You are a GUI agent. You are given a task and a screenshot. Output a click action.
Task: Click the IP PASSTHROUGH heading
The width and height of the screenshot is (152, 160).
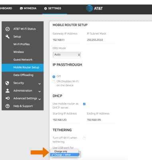click(x=67, y=65)
